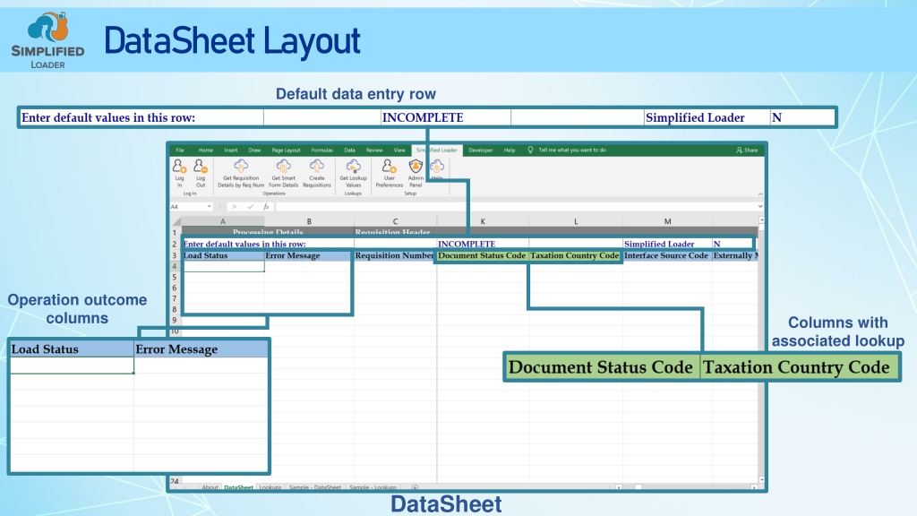The width and height of the screenshot is (917, 516).
Task: Collapse the ribbon using the caret
Action: pos(760,194)
